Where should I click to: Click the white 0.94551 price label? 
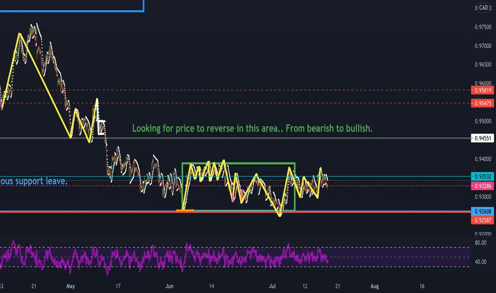[x=482, y=138]
